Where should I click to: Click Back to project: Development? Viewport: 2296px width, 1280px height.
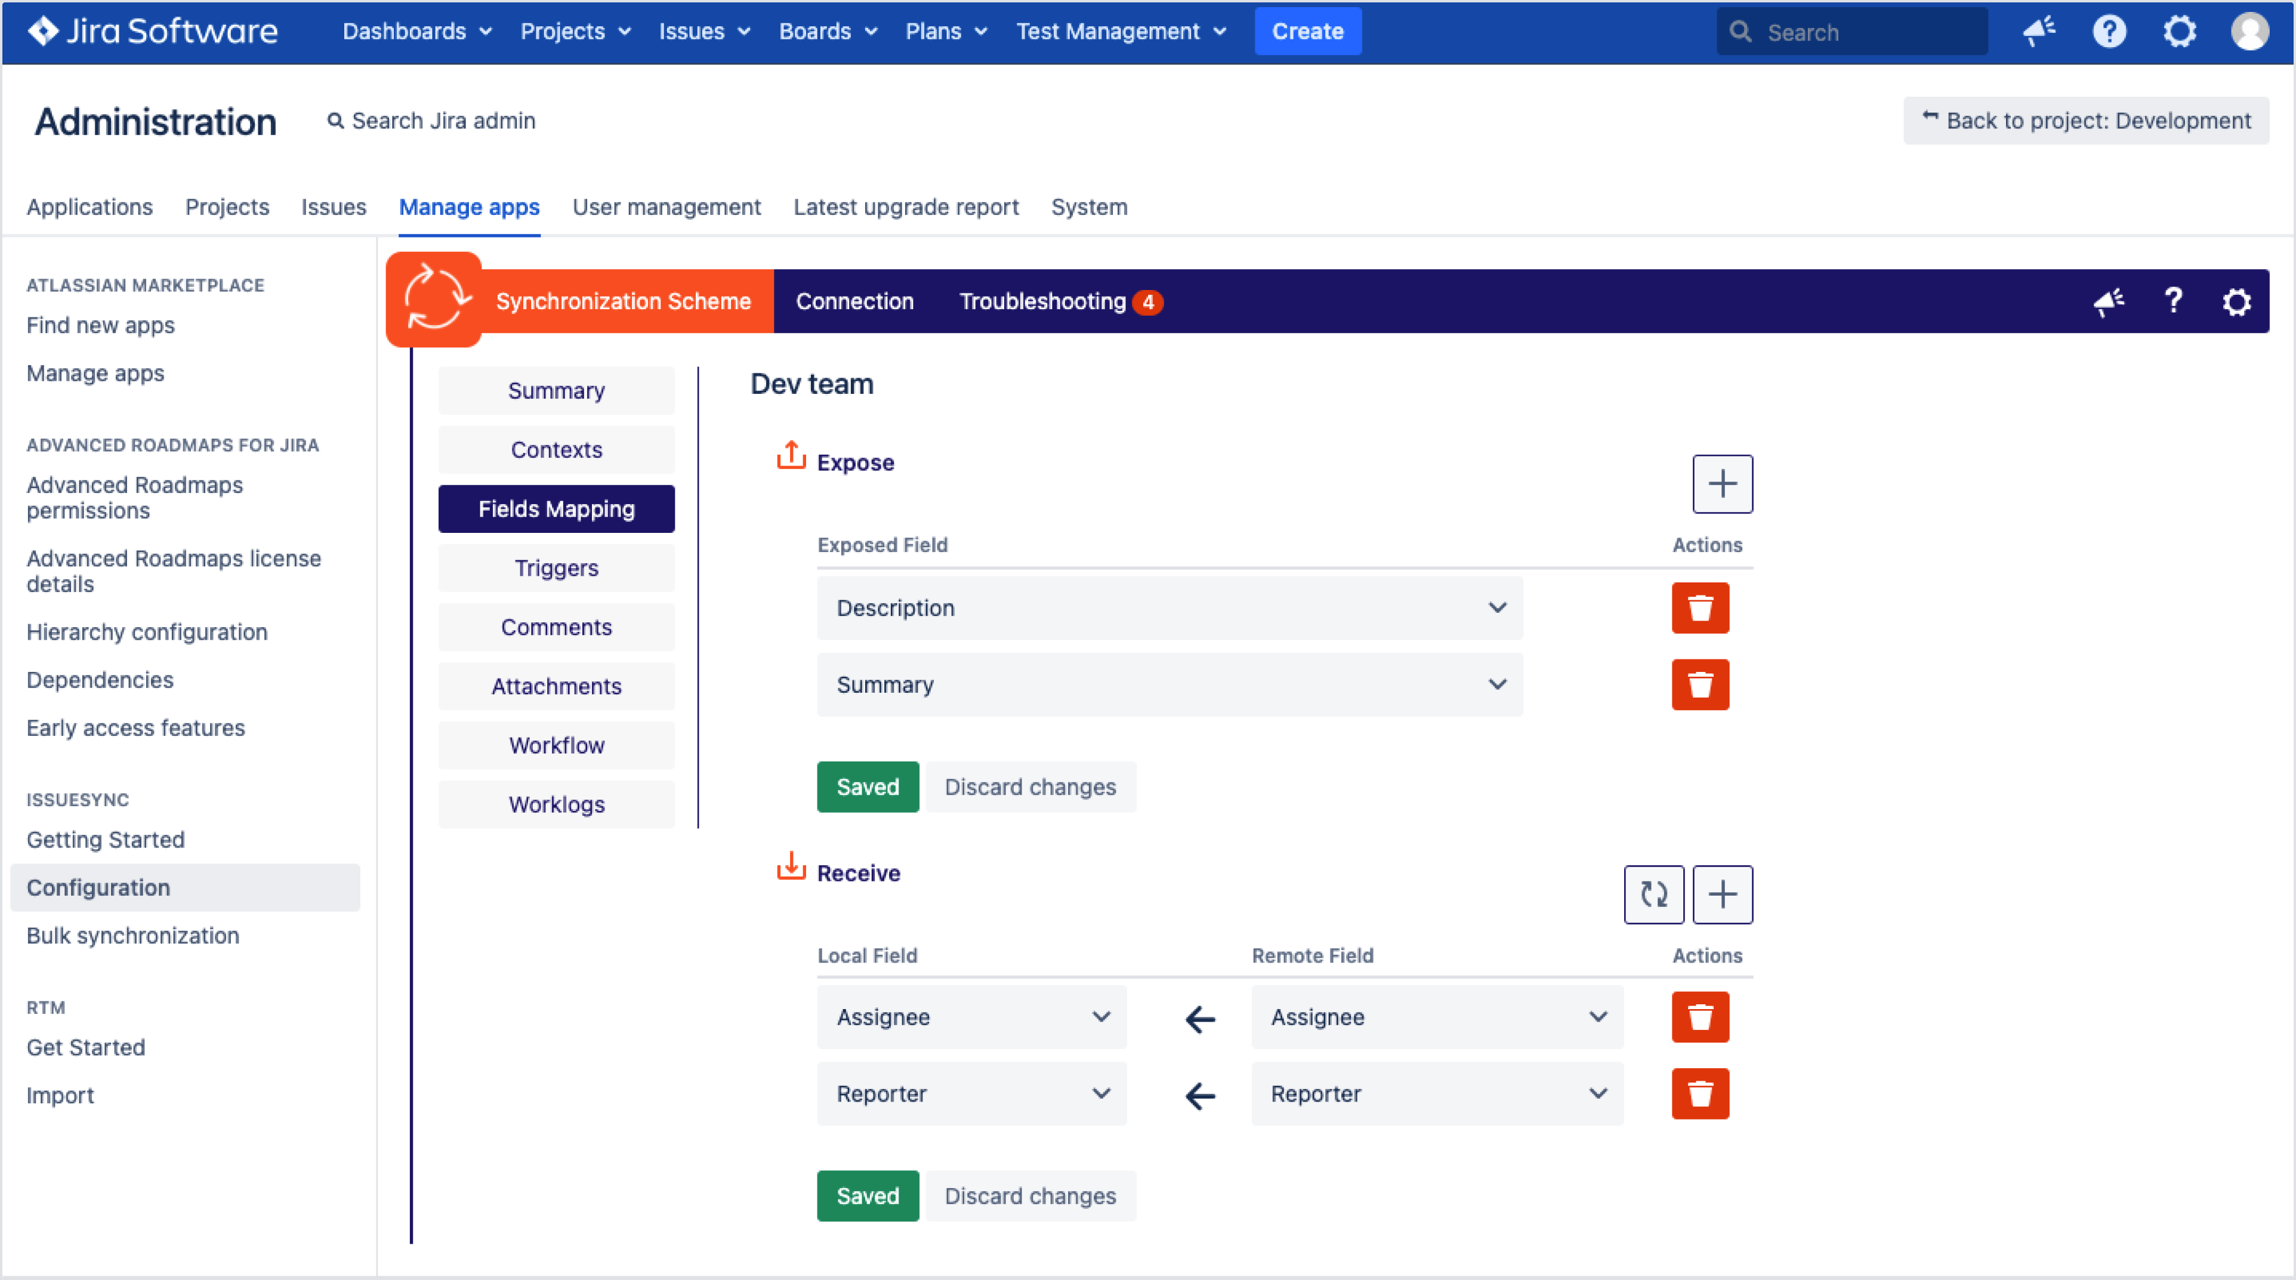tap(2085, 121)
